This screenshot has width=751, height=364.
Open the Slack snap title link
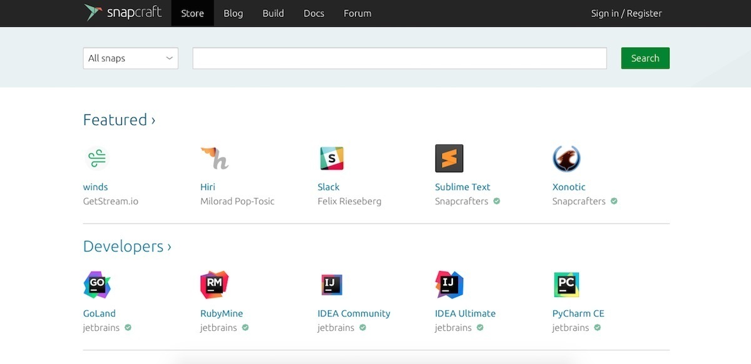coord(329,187)
